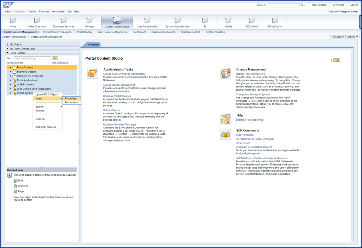Switch to the Portal Display tab
Screen dimensions: 362x248
click(x=84, y=32)
